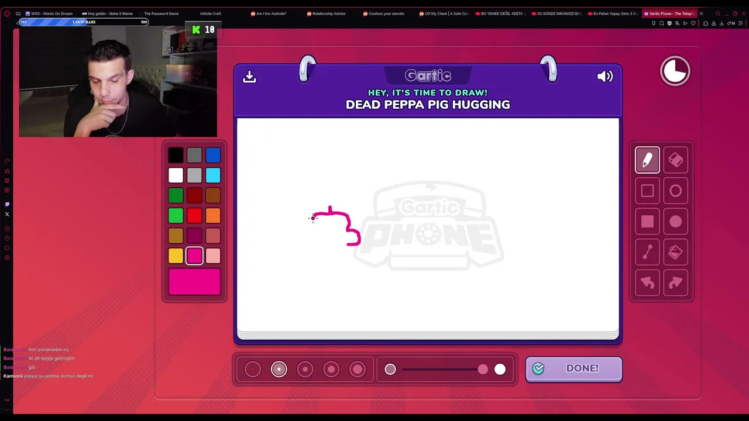Choose the hollow rectangle shape tool

[647, 191]
